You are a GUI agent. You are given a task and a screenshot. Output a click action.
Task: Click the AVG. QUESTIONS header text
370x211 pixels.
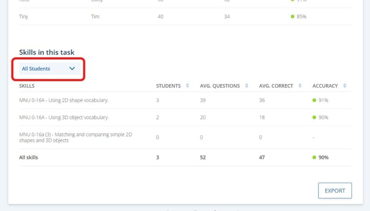tap(220, 86)
